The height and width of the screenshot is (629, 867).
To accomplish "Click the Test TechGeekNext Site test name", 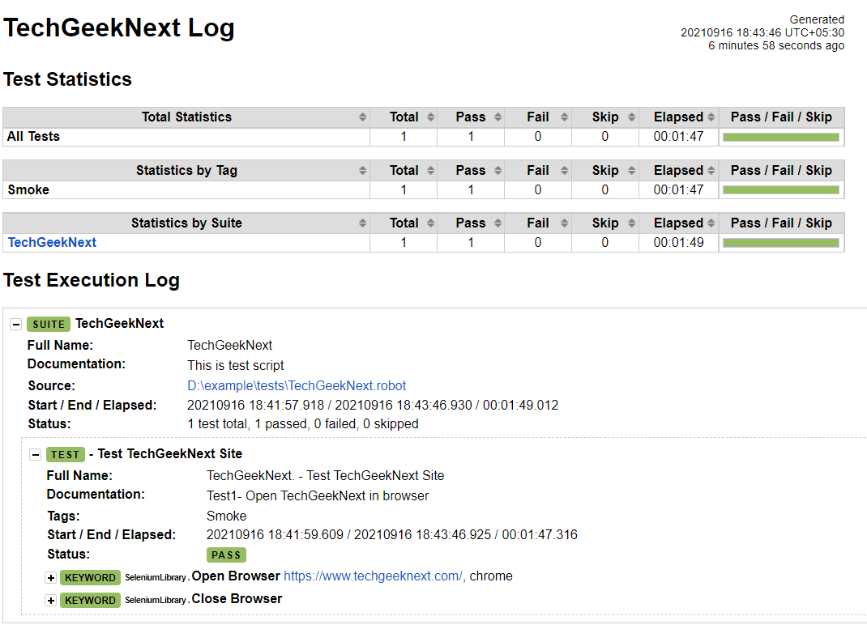I will (x=169, y=454).
